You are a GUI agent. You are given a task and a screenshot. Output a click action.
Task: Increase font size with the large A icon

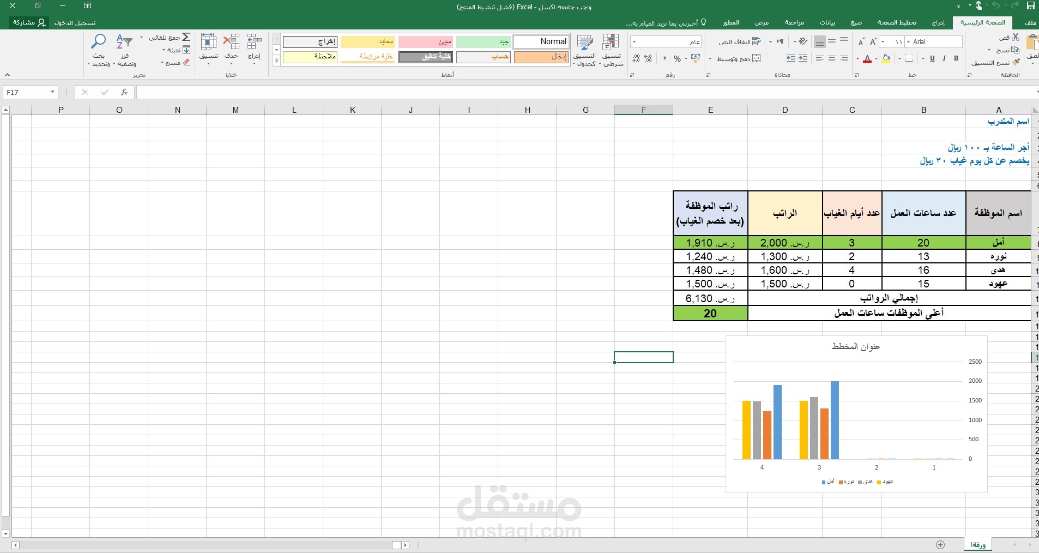873,42
